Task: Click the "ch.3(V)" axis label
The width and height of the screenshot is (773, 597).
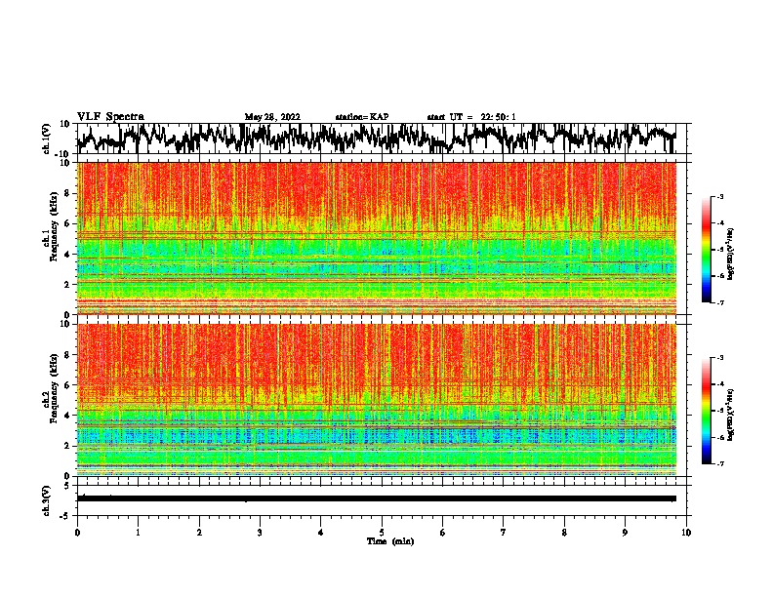Action: pyautogui.click(x=47, y=500)
